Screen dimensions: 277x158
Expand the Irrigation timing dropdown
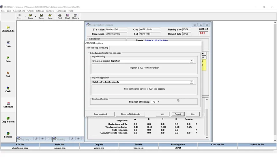pyautogui.click(x=192, y=61)
